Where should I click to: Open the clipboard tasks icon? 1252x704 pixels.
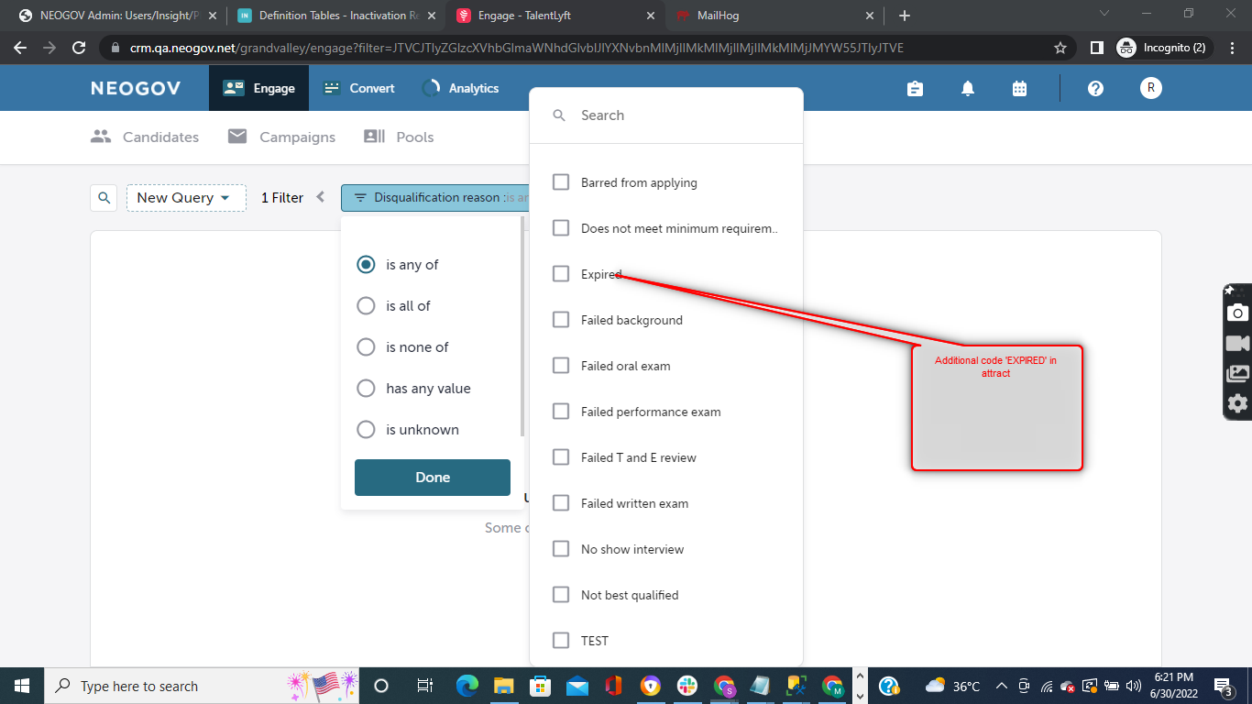[x=915, y=88]
